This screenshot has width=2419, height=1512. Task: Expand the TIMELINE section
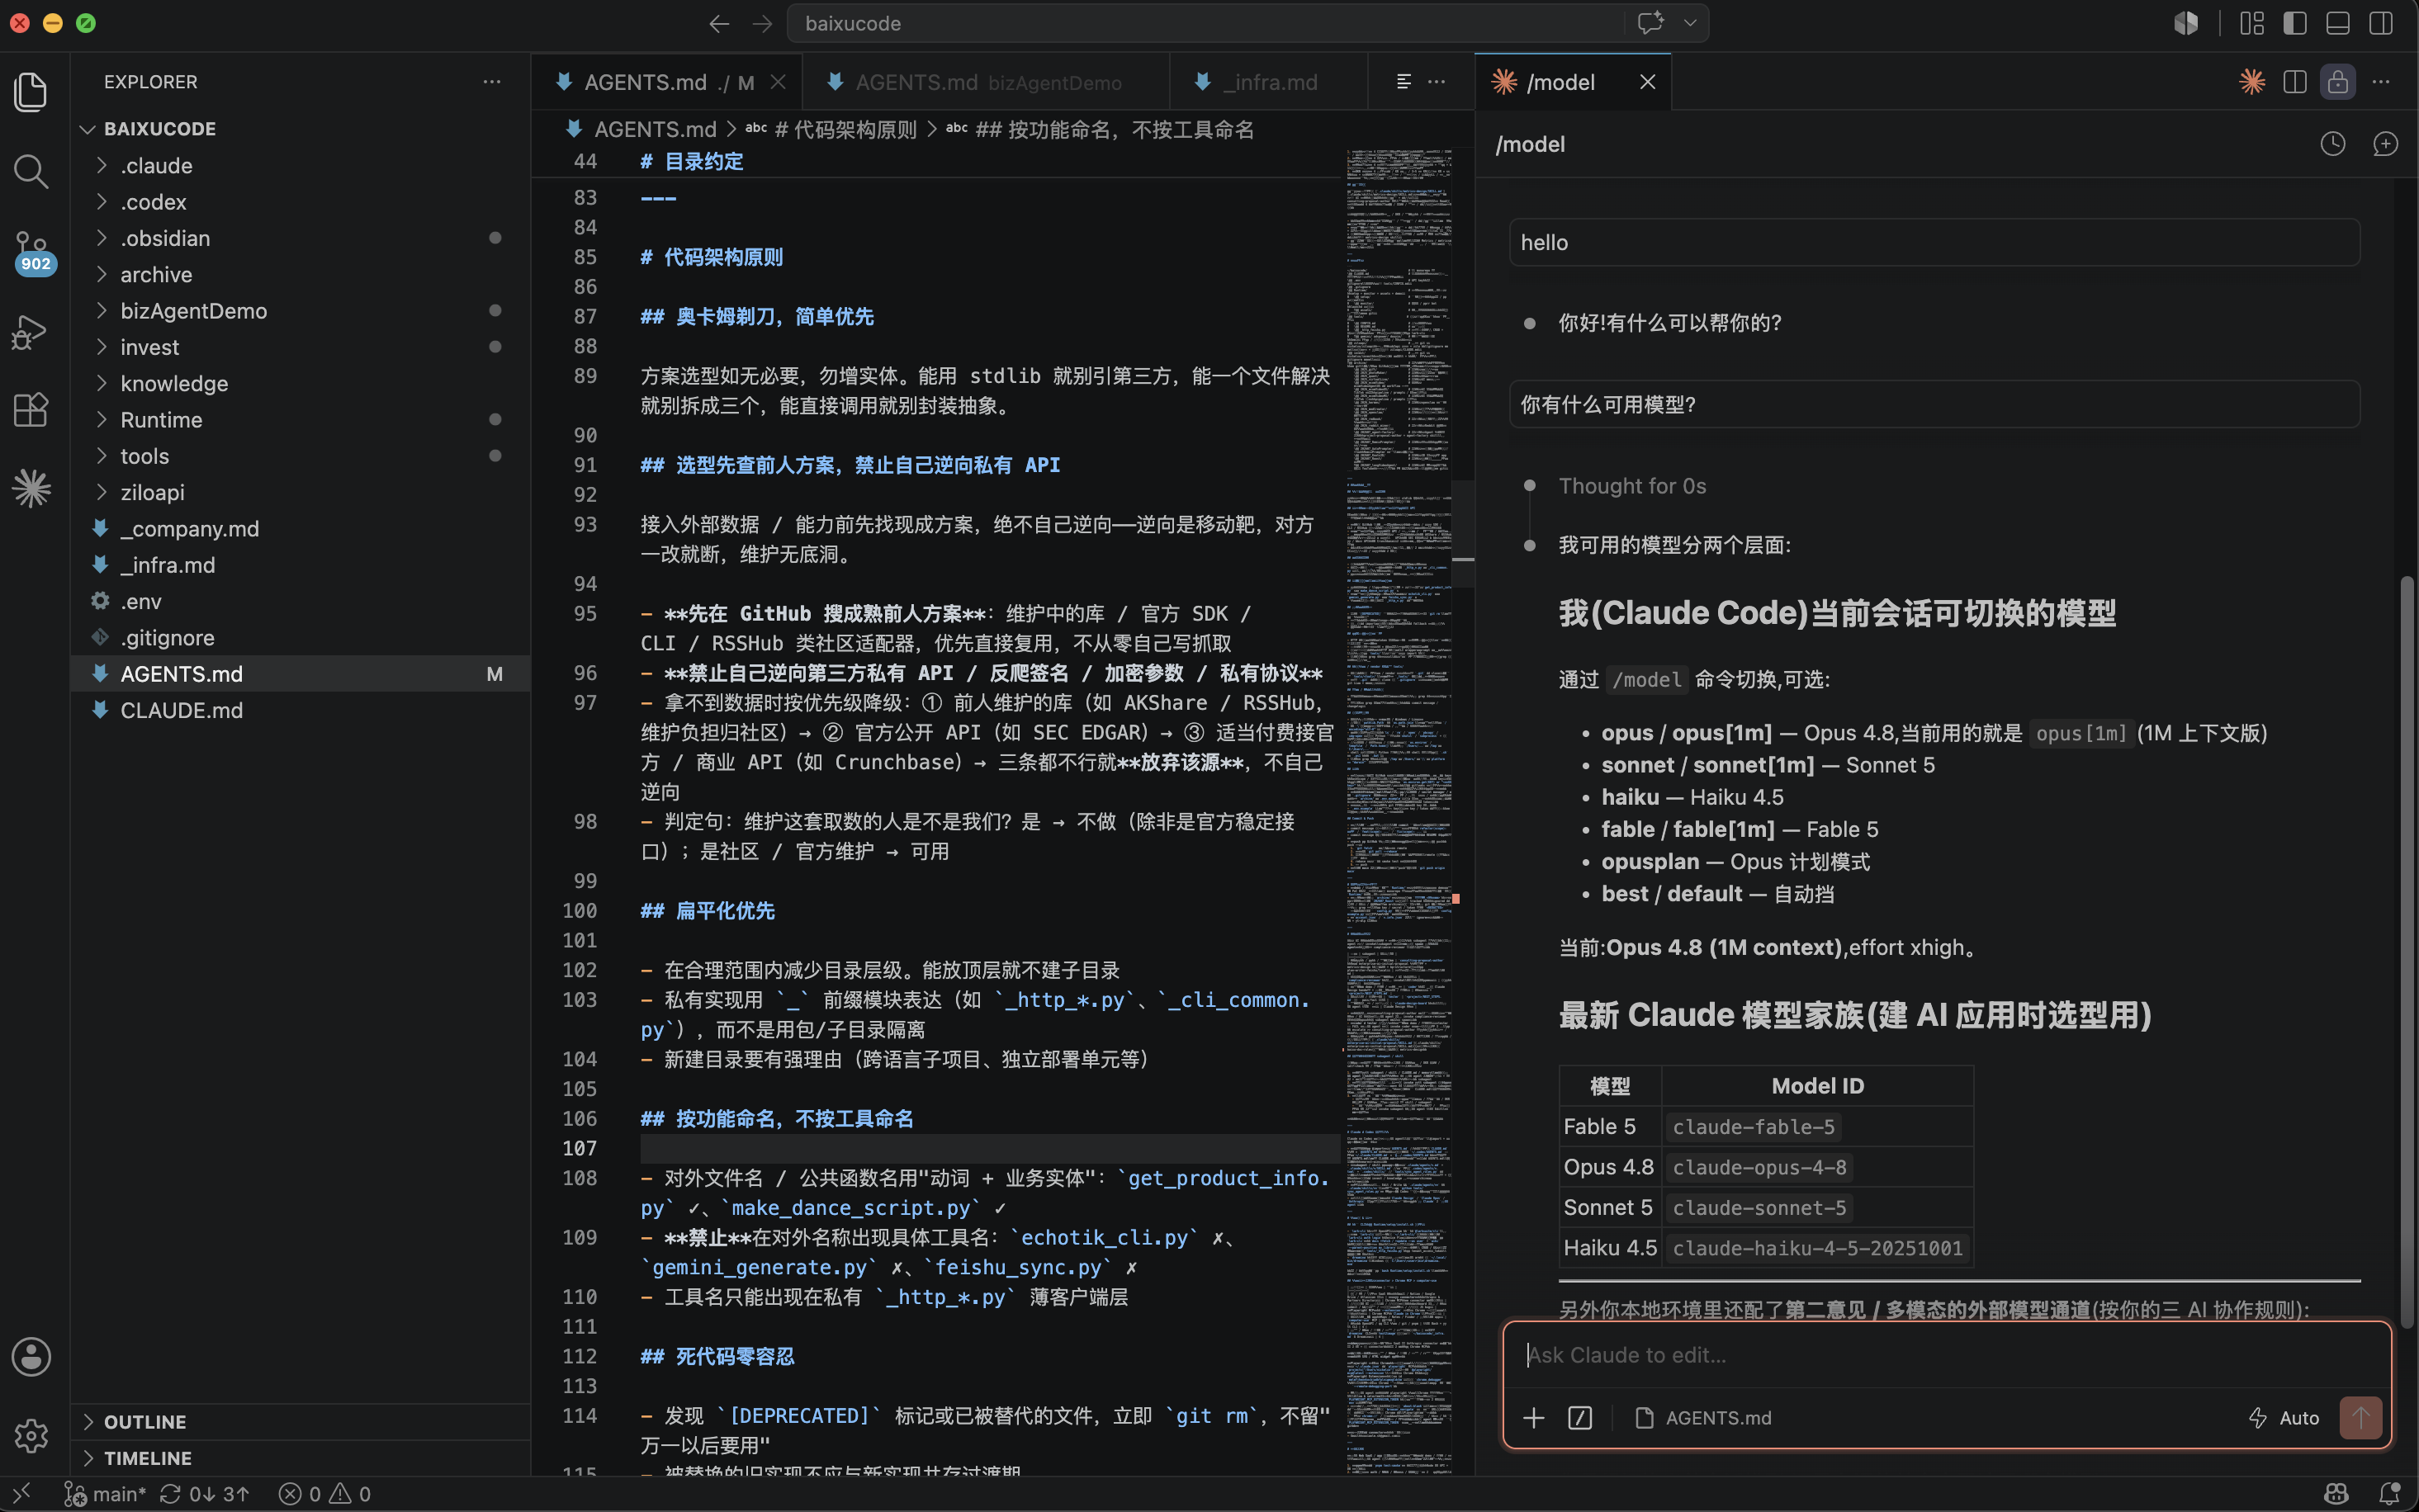point(300,1458)
